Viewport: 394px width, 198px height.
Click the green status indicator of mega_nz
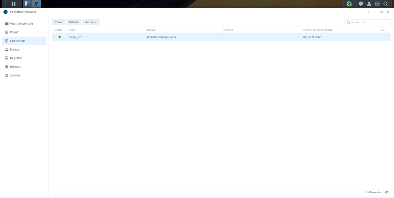click(59, 37)
